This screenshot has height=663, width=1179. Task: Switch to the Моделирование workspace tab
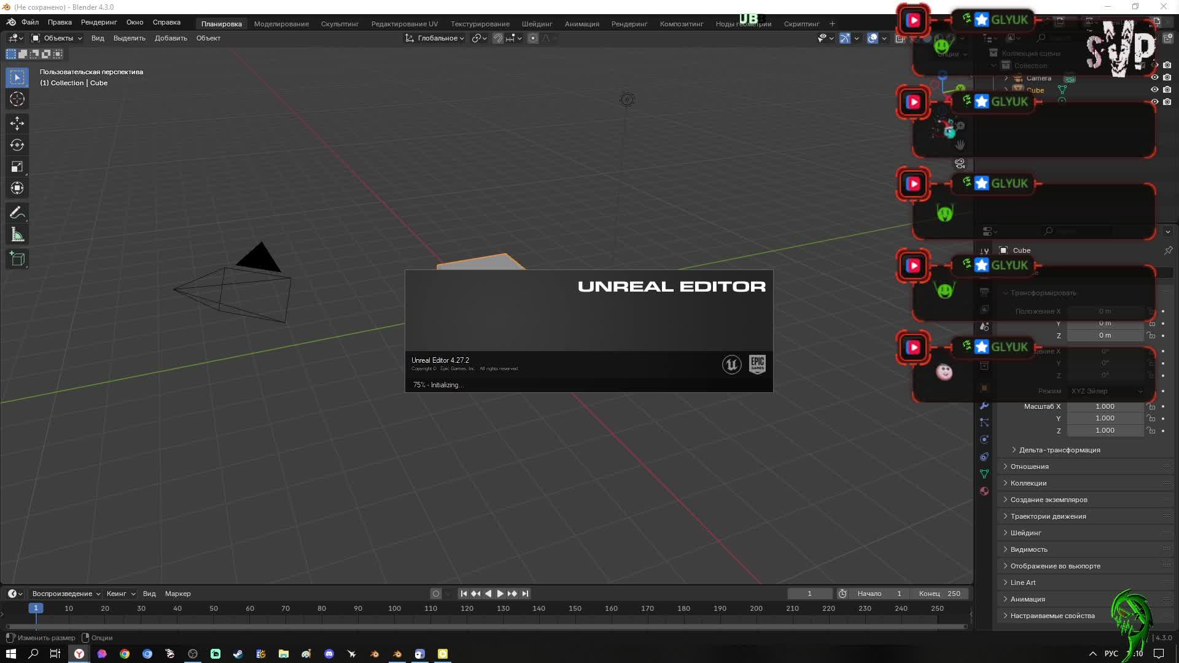pyautogui.click(x=281, y=24)
